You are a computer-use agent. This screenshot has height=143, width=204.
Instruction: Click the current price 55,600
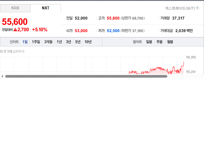tap(15, 22)
